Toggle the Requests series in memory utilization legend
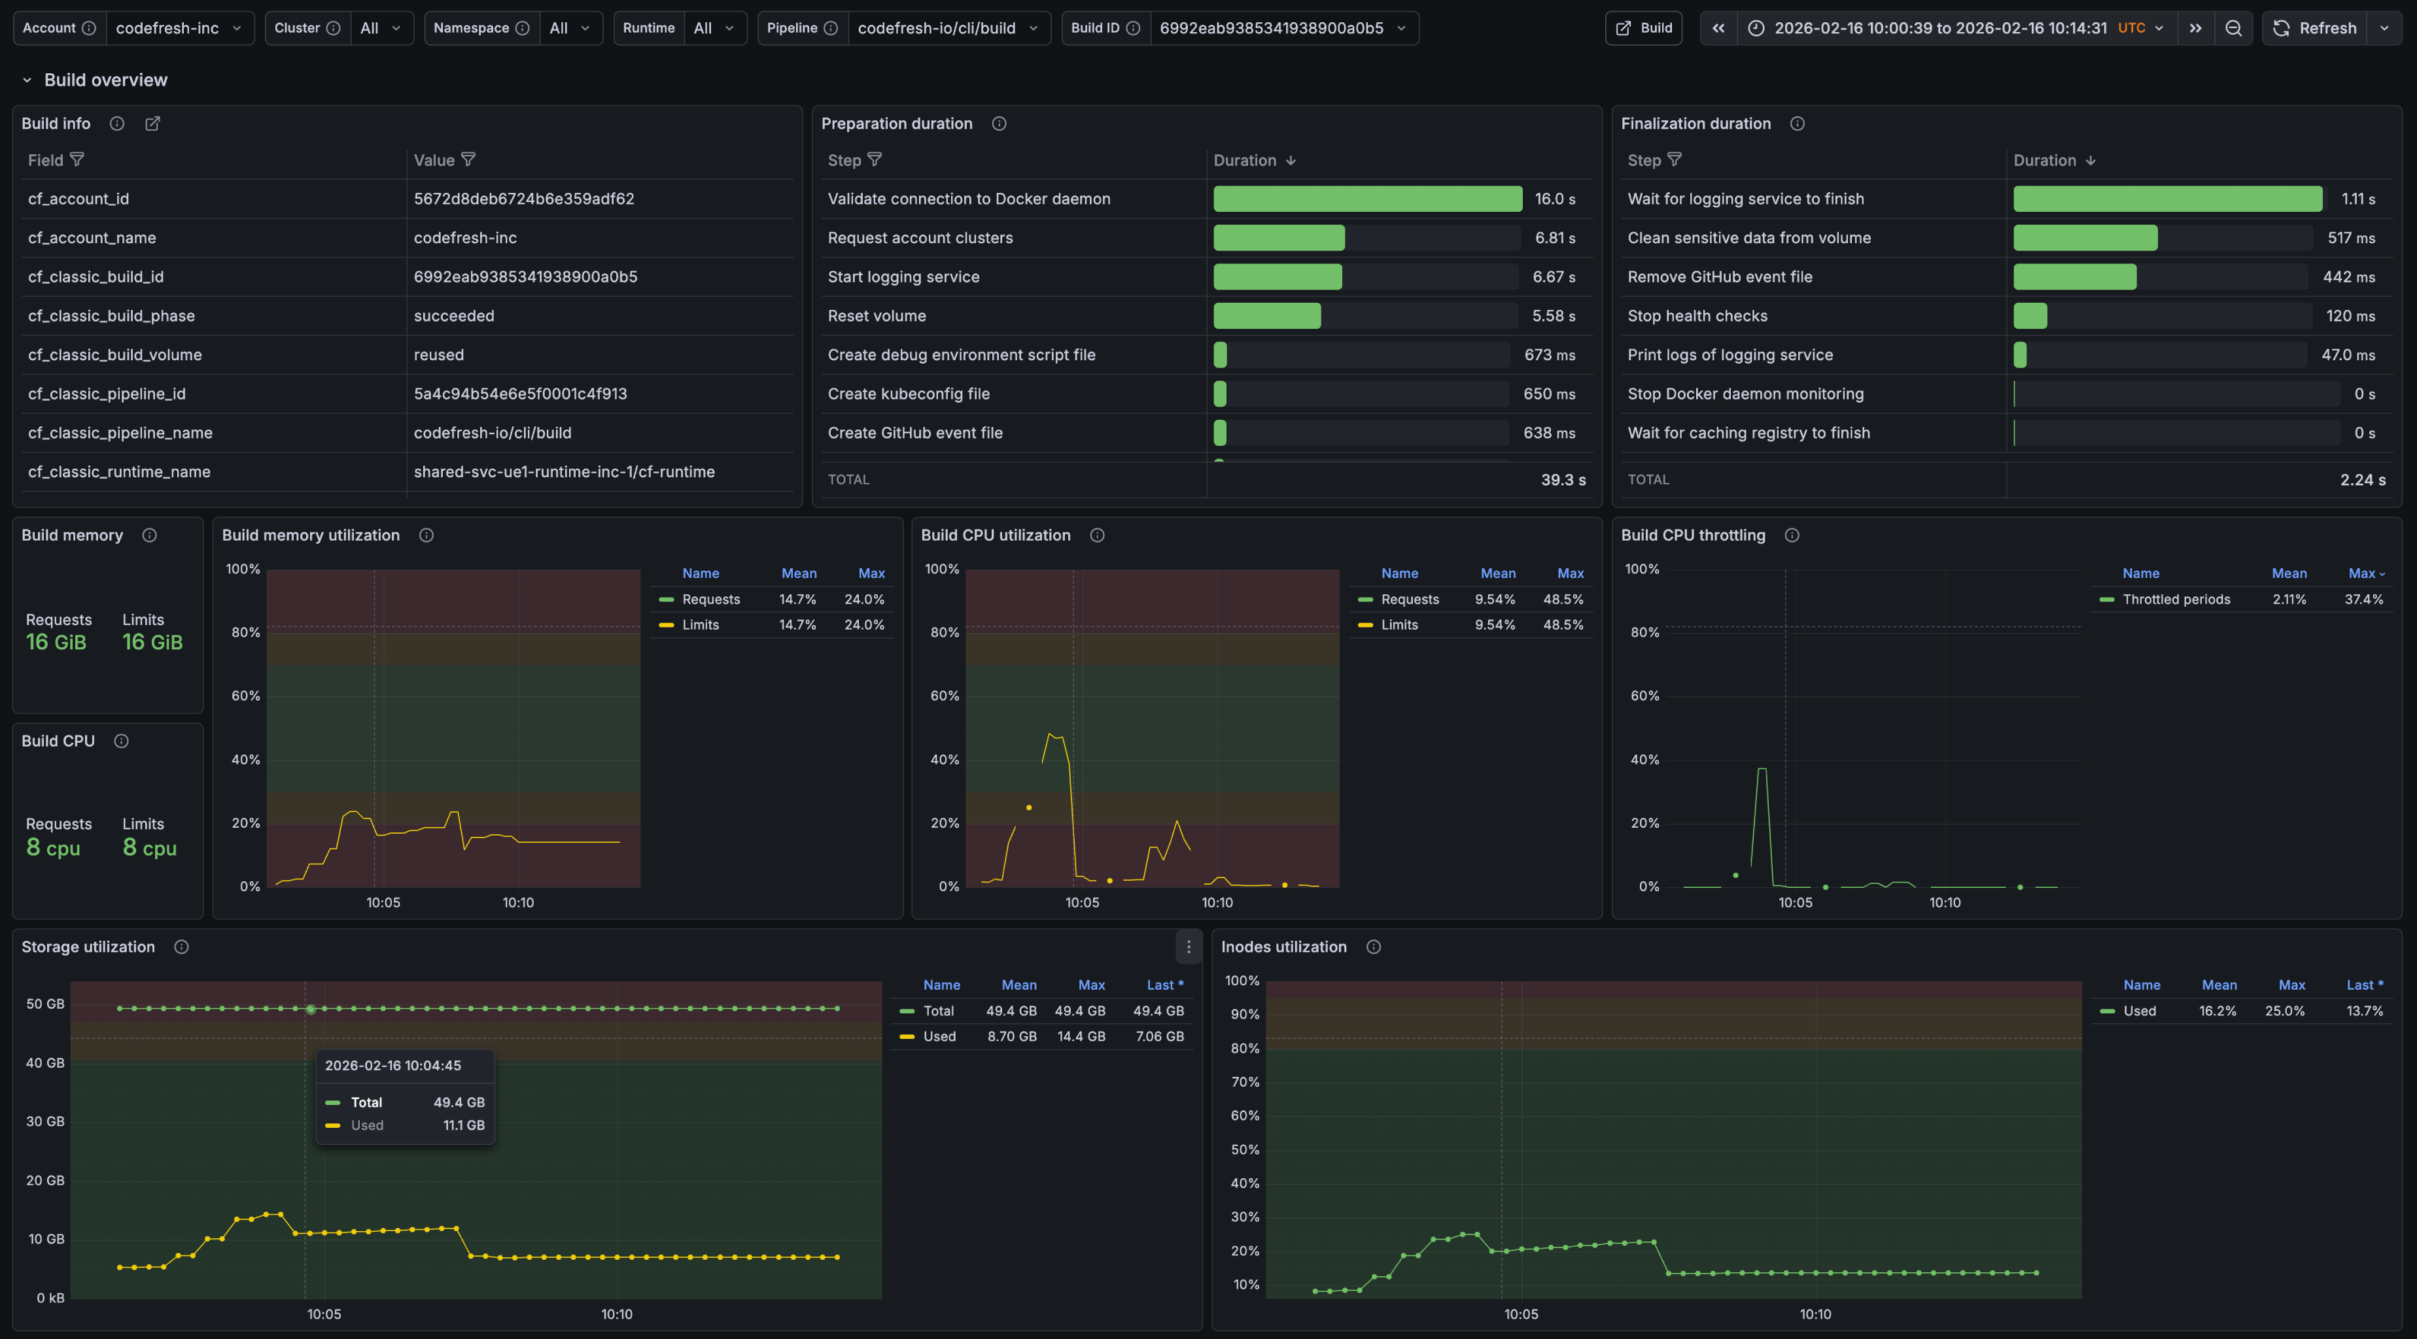The width and height of the screenshot is (2417, 1339). click(710, 599)
